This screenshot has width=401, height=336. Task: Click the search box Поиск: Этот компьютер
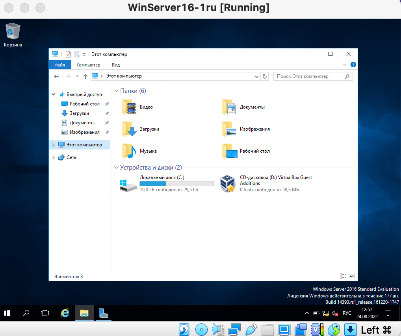(x=313, y=76)
